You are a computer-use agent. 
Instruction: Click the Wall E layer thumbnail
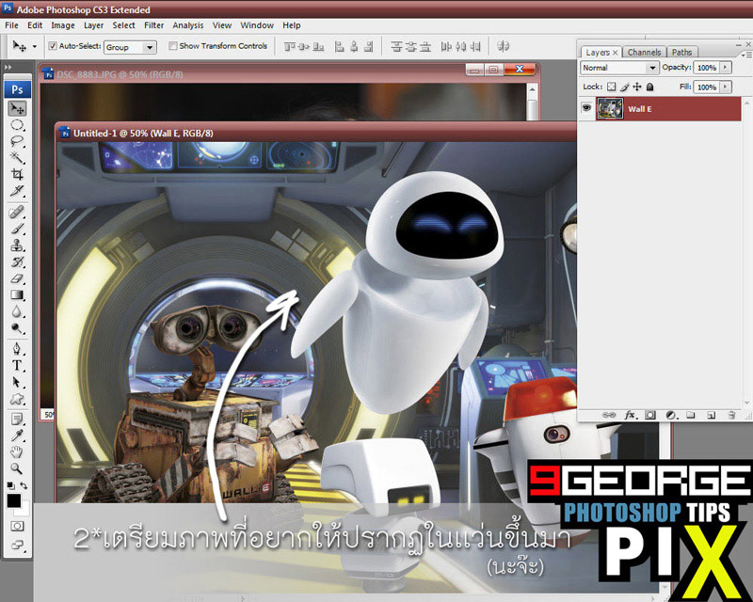610,108
